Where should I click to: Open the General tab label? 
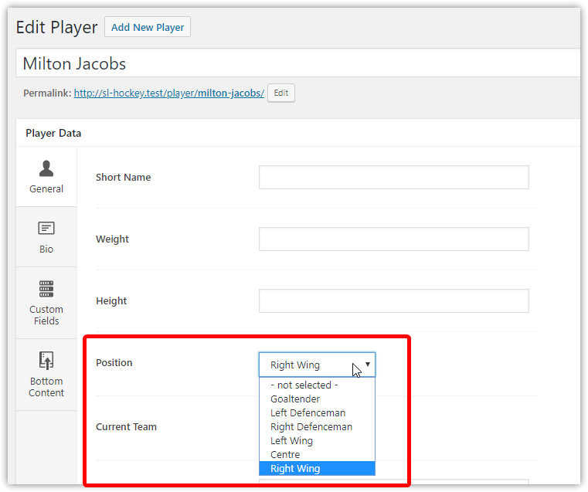click(46, 189)
